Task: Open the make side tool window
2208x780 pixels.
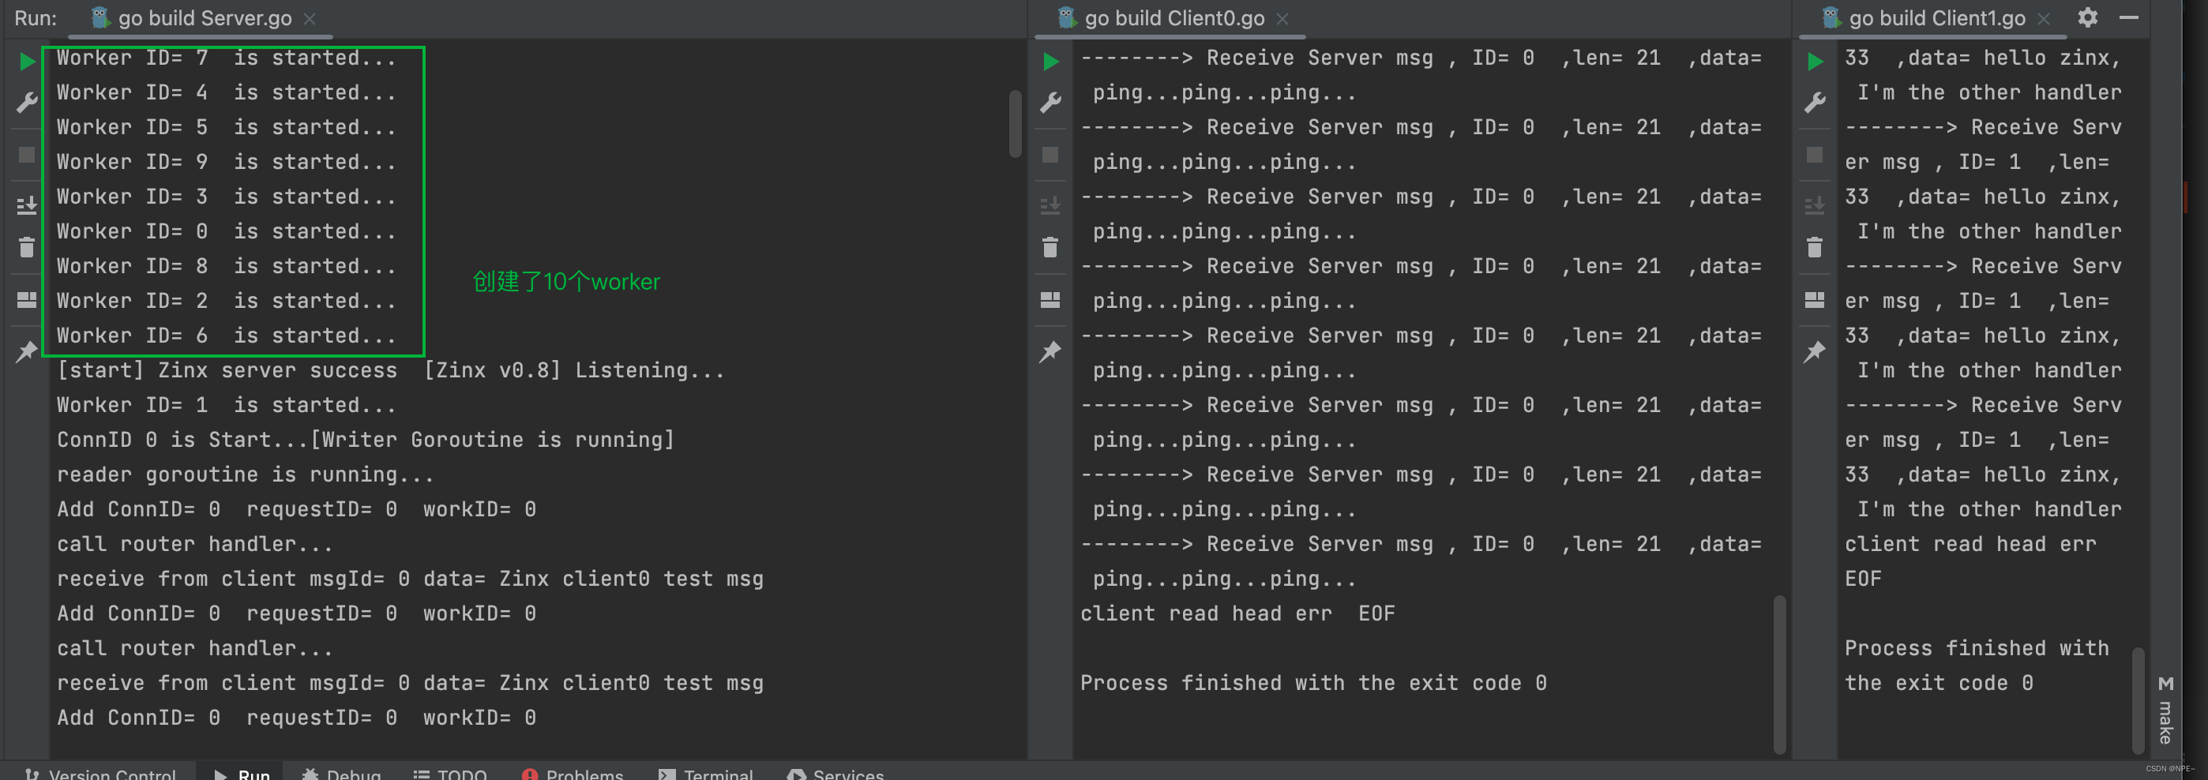Action: [x=2165, y=710]
